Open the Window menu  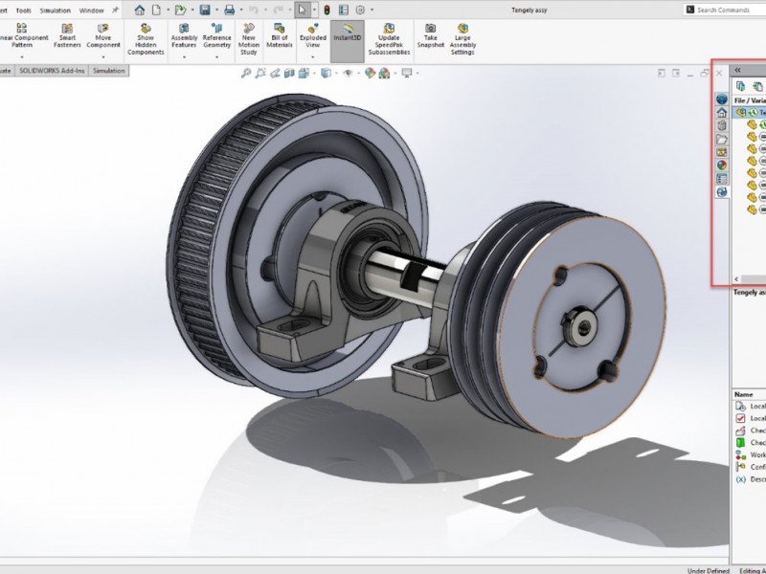click(92, 10)
